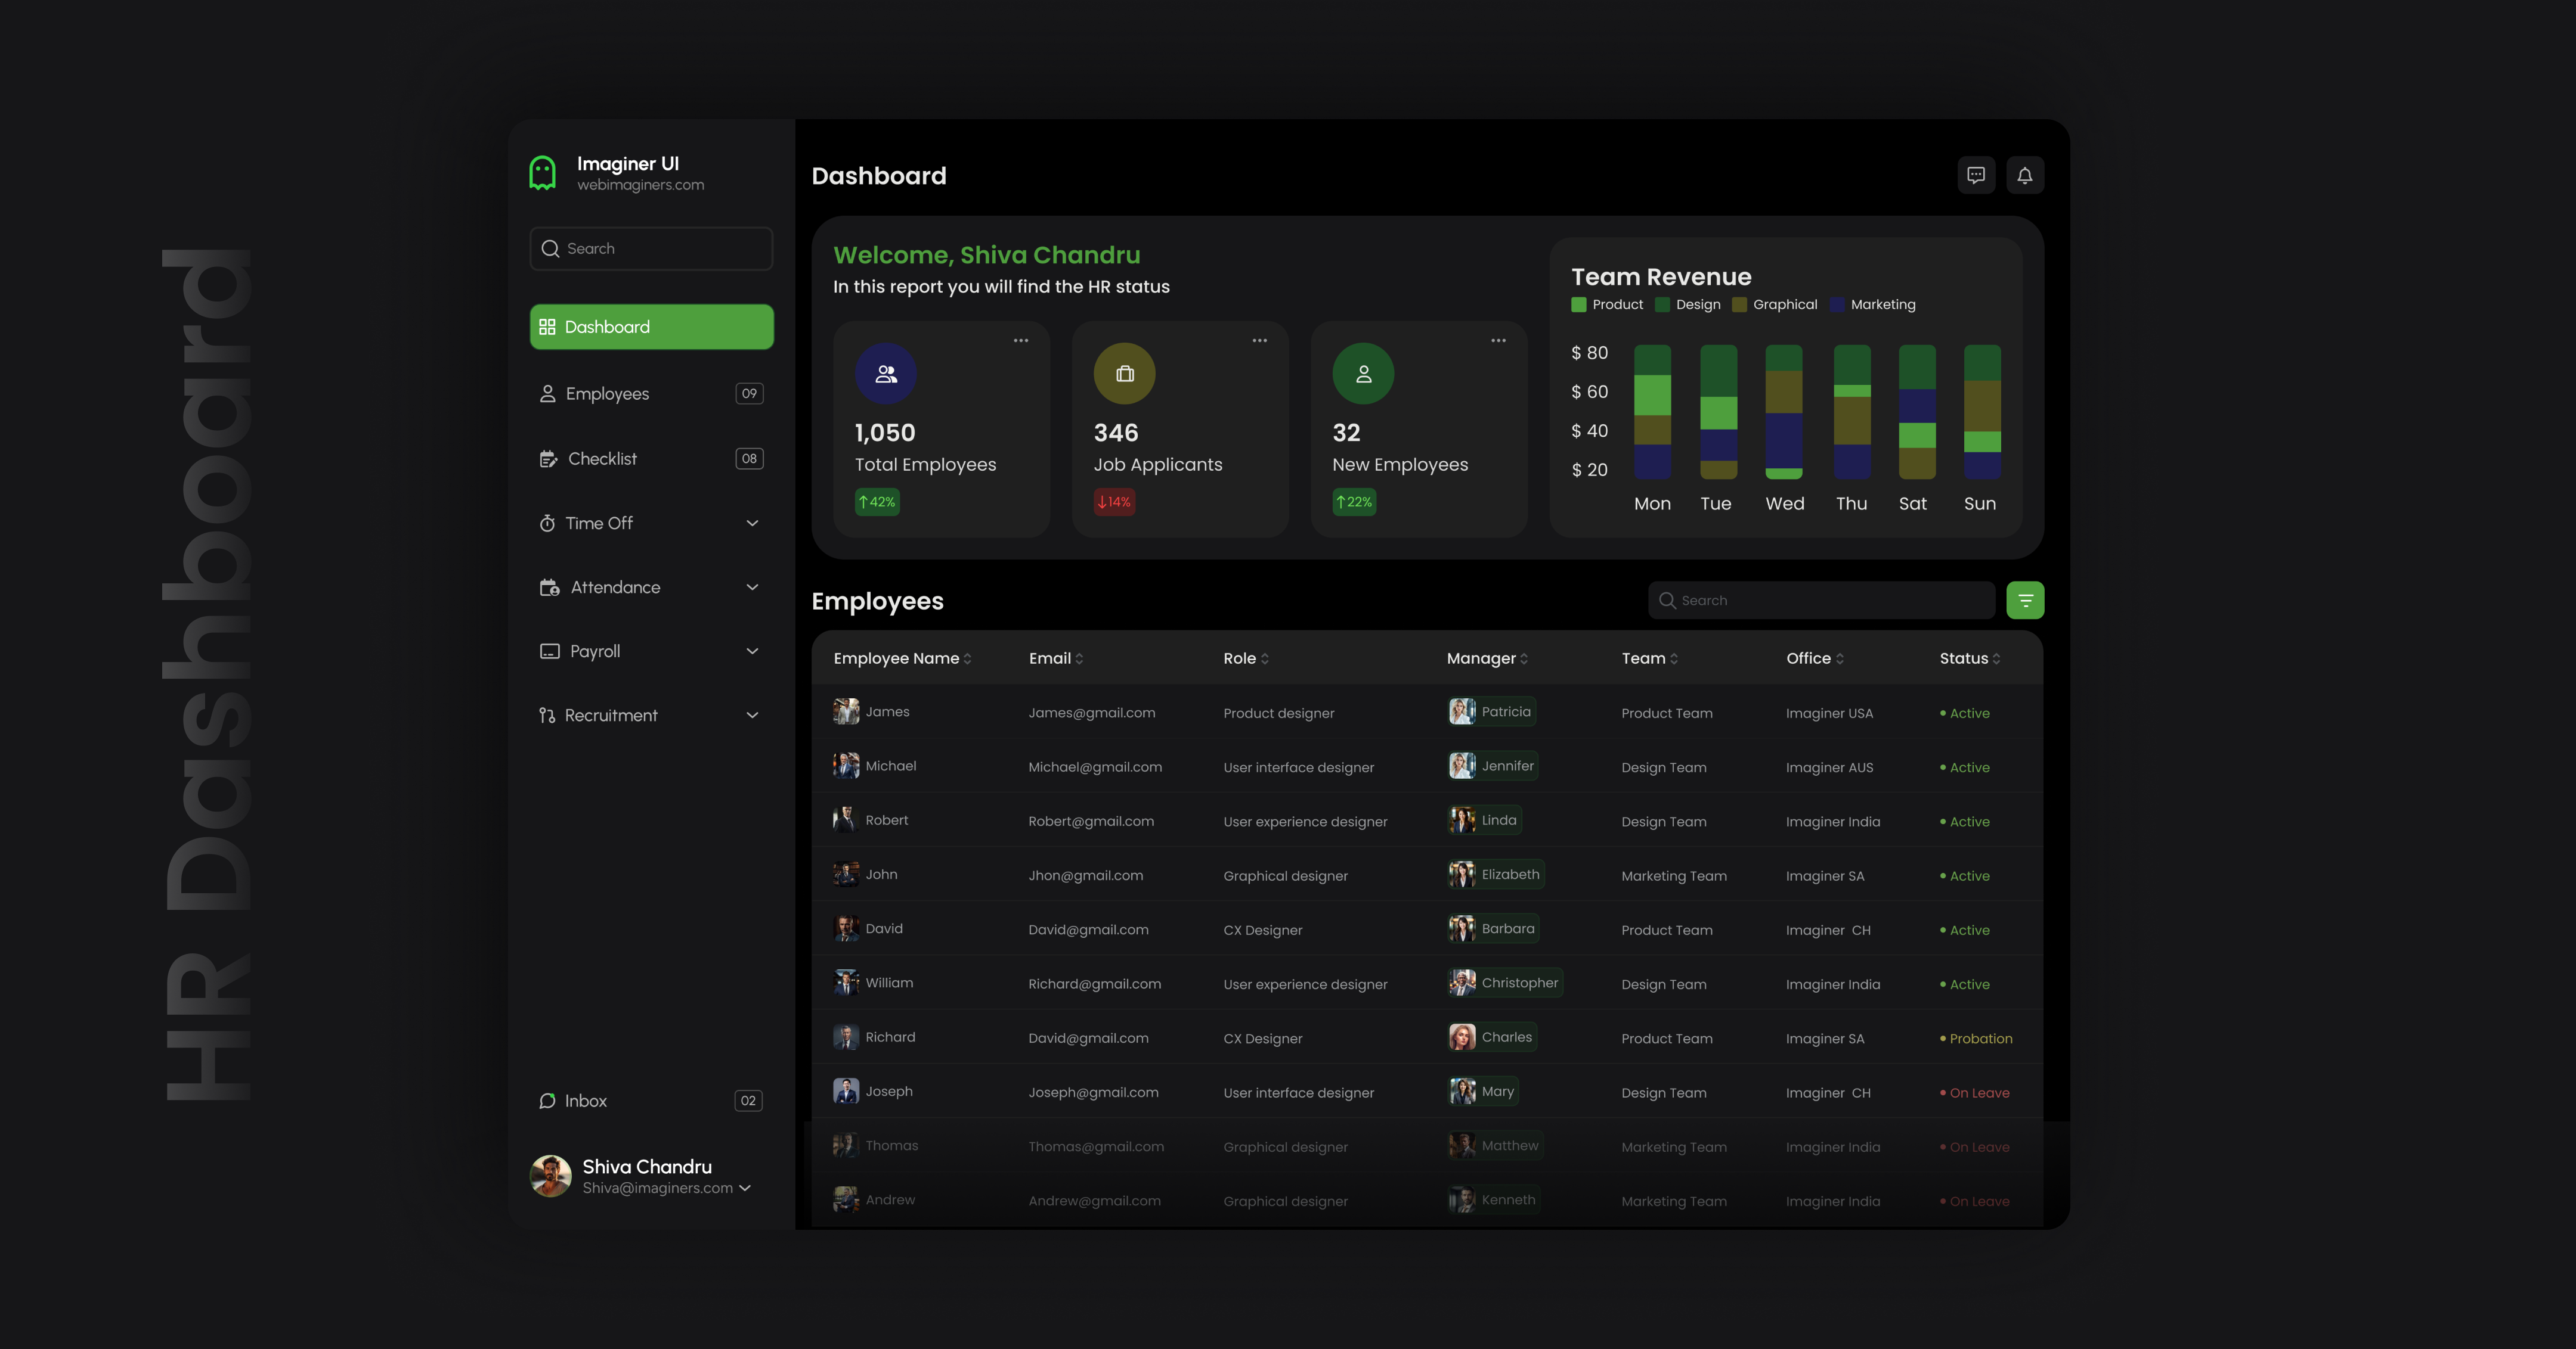Click manager chip Elizabeth

point(1496,874)
